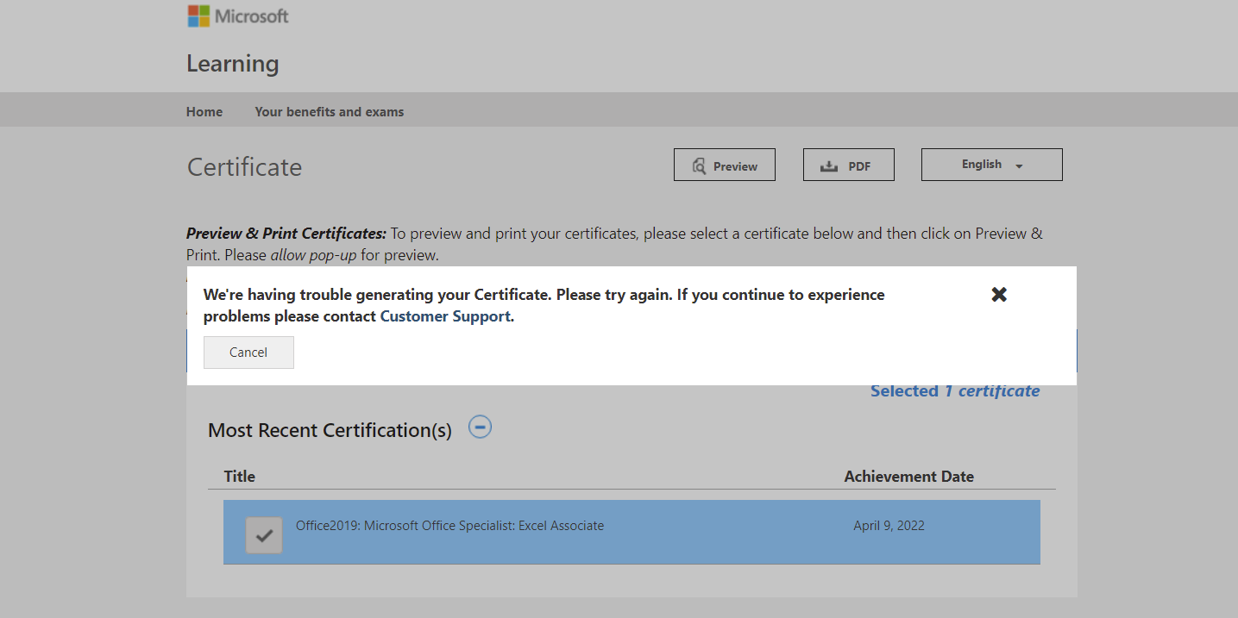Collapse Most Recent Certification(s) section
Screen dimensions: 1238x618
[x=480, y=427]
